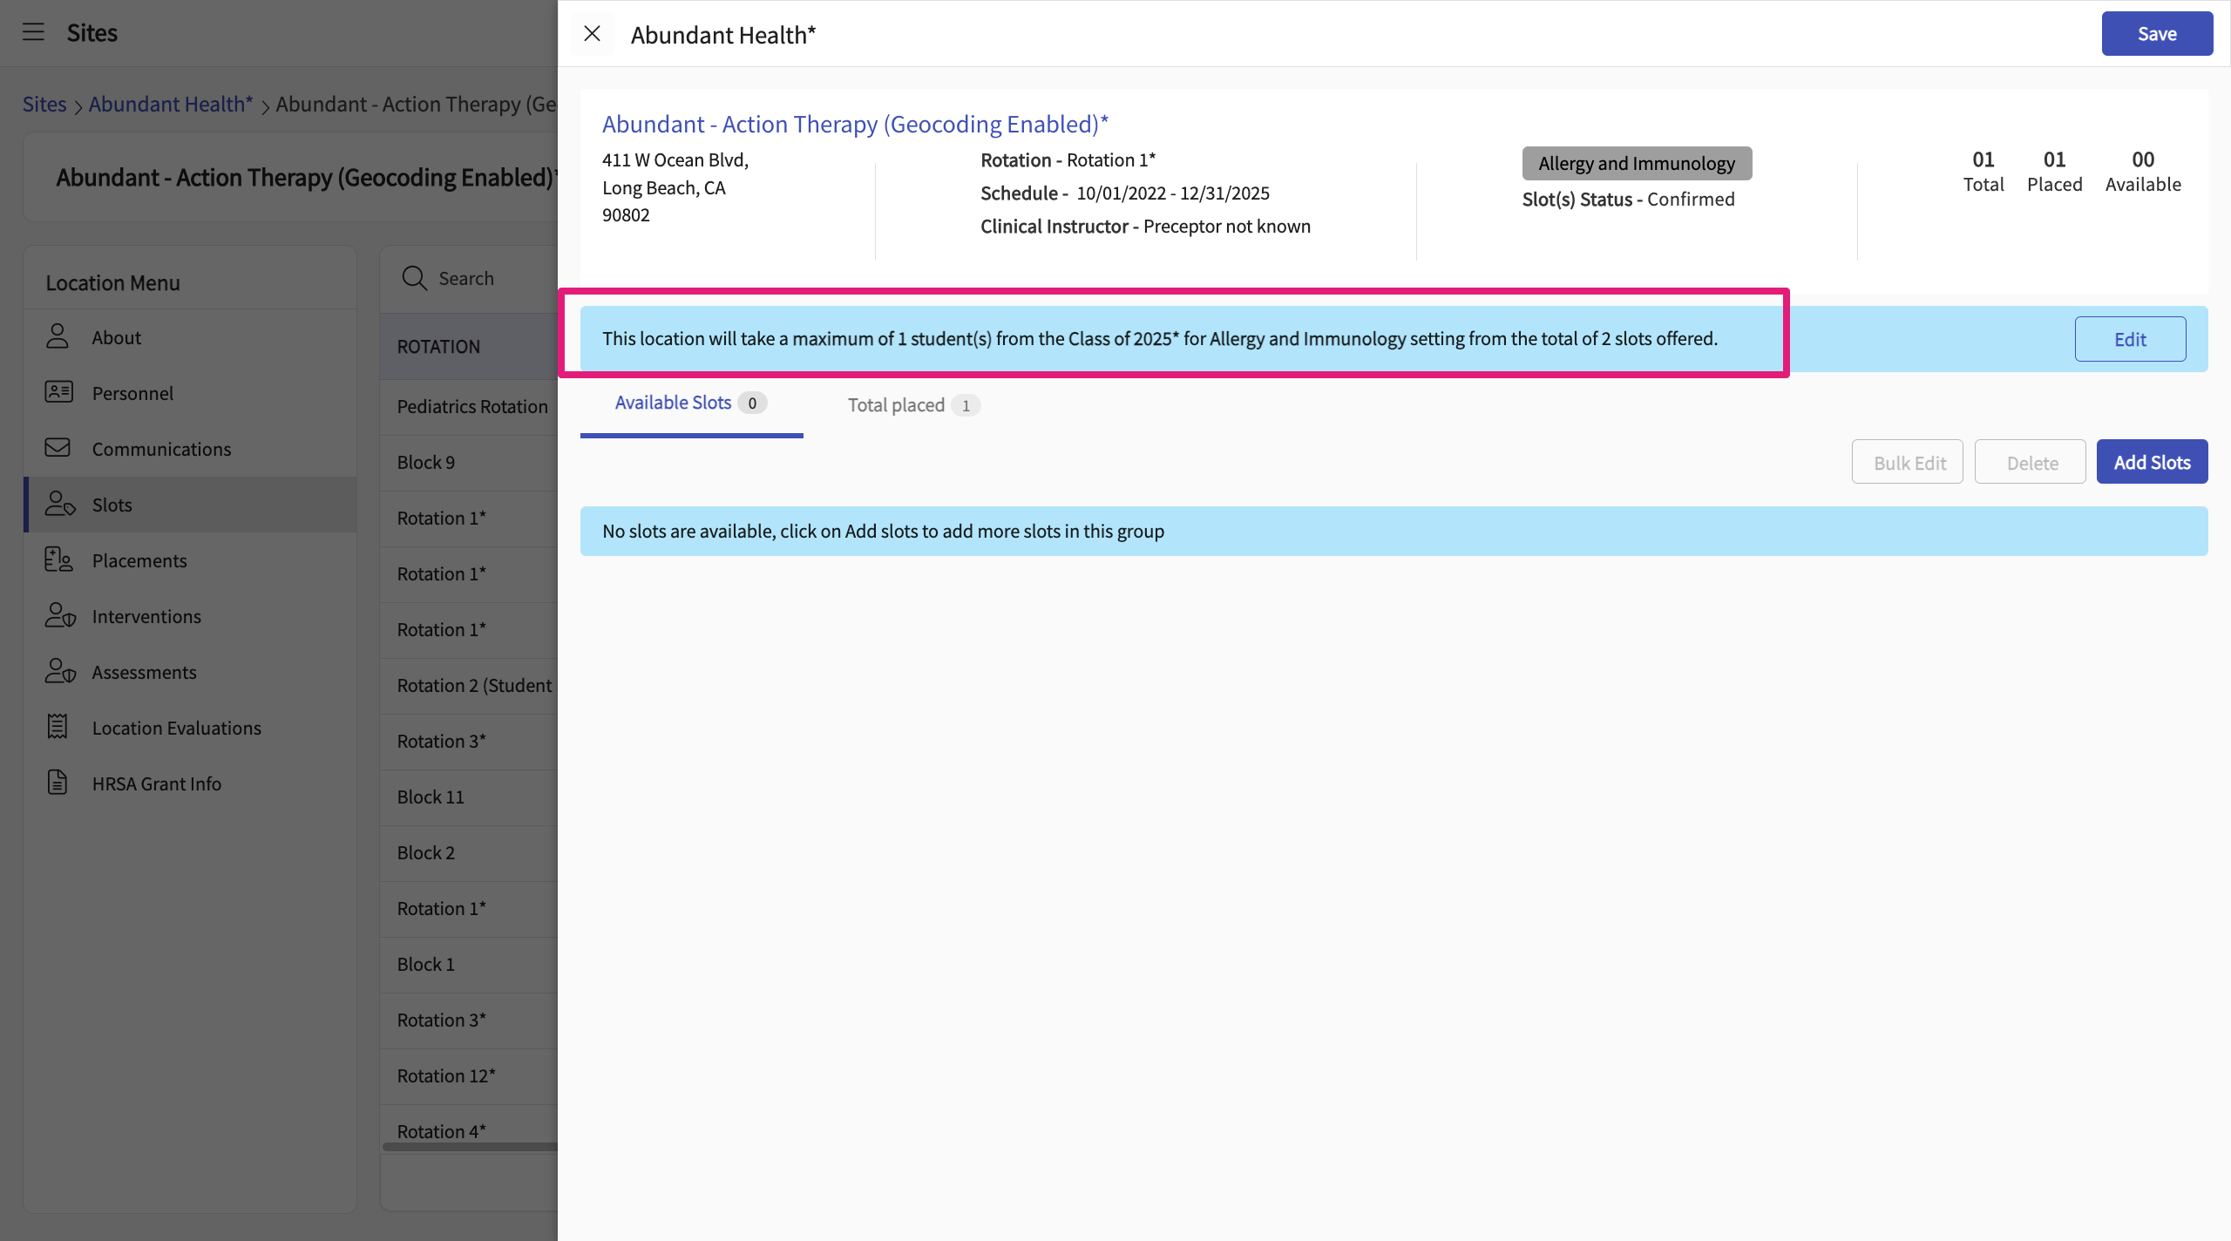Viewport: 2231px width, 1241px height.
Task: Click the About person icon
Action: coord(58,336)
